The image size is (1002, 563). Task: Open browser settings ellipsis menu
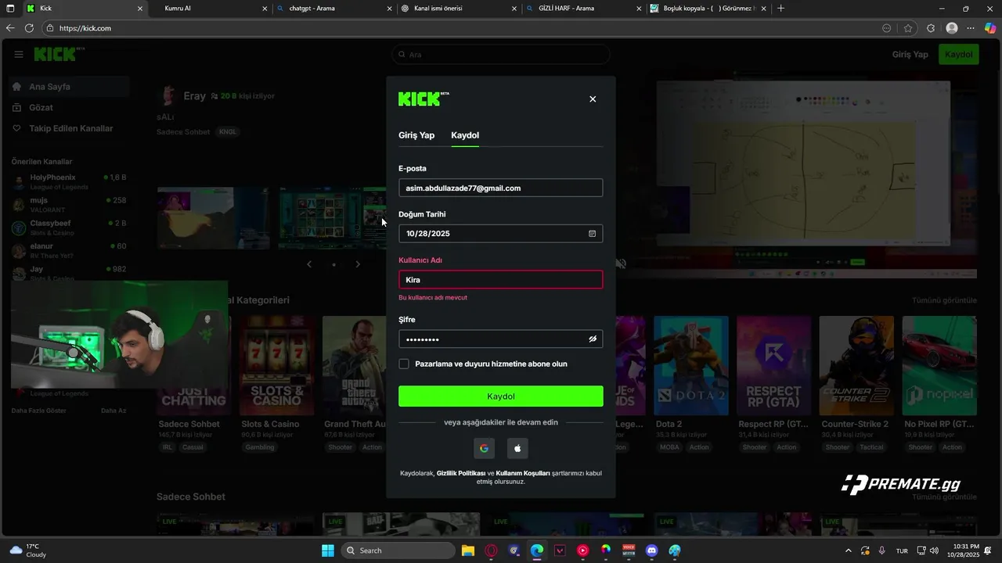tap(971, 28)
